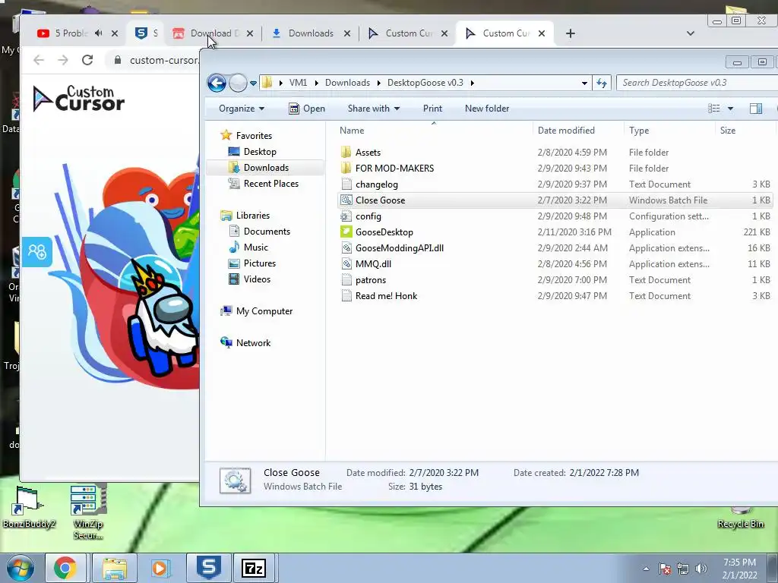Open My Computer in navigation pane
Viewport: 778px width, 583px height.
click(x=264, y=310)
